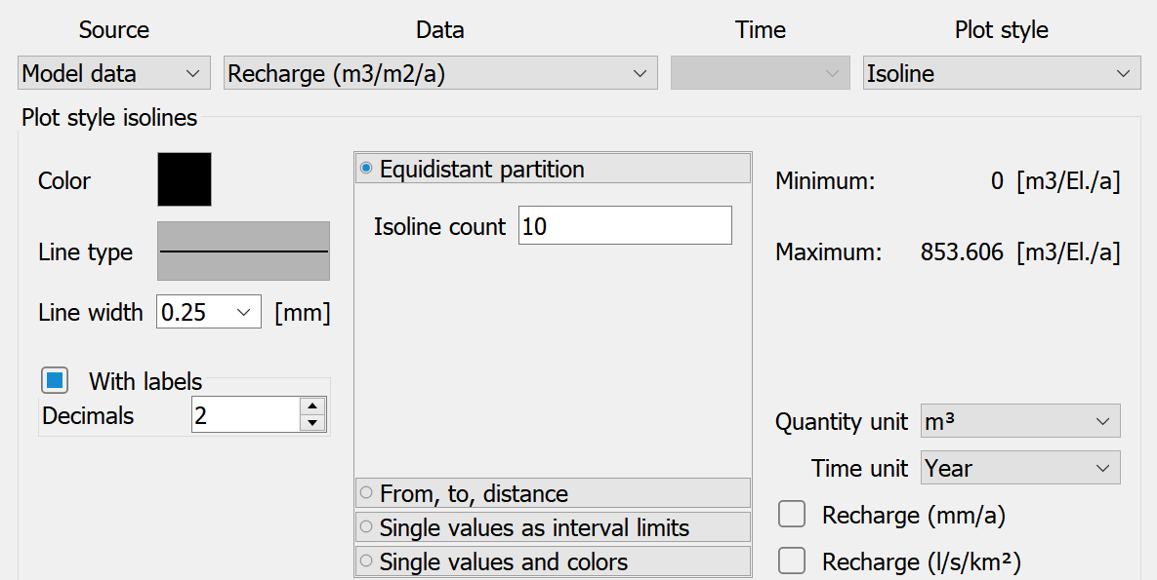
Task: Select the Equidistant partition radio option
Action: tap(553, 169)
